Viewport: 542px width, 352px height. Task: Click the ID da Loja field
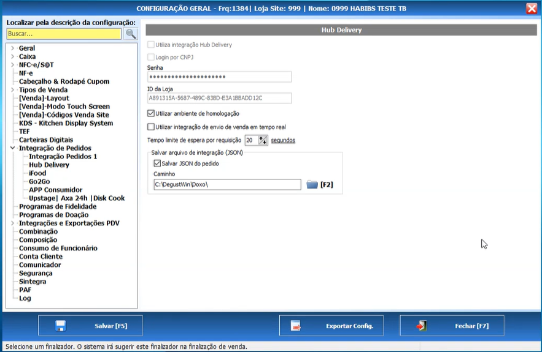[x=220, y=98]
